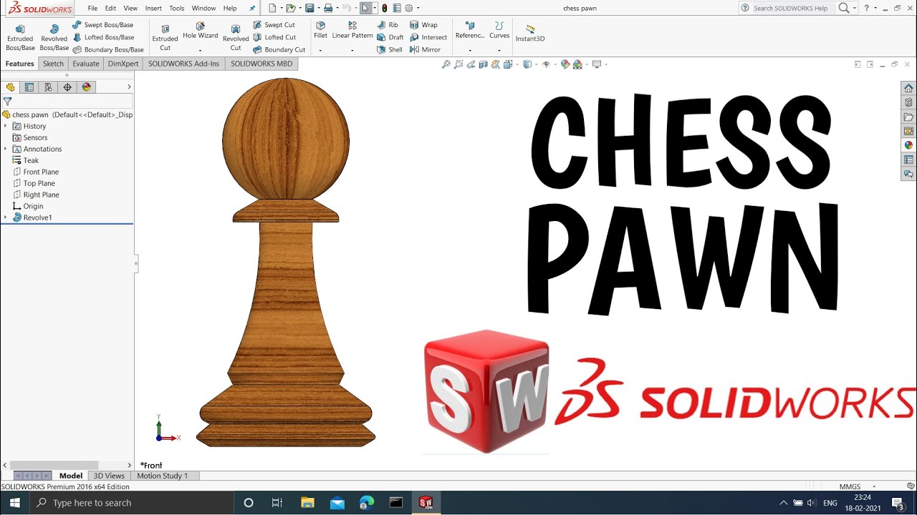Select the Lofted Cut tool
Screen dimensions: 917x515
click(274, 37)
